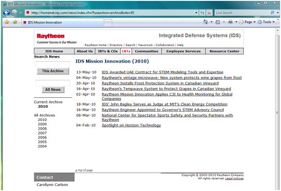Open the 2008 archive link

[x=42, y=129]
